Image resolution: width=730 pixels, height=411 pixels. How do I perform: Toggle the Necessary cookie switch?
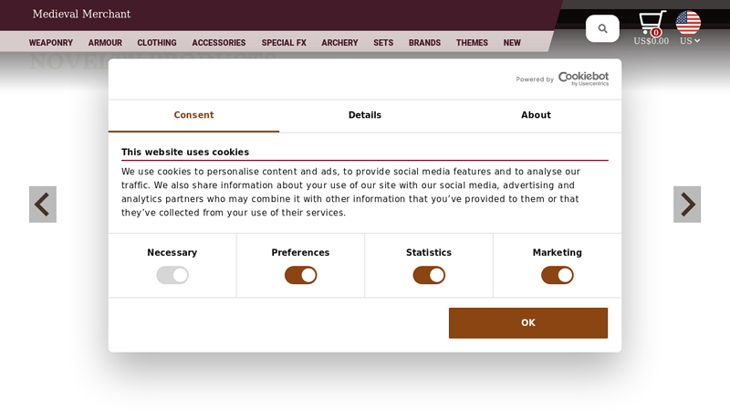pyautogui.click(x=172, y=276)
